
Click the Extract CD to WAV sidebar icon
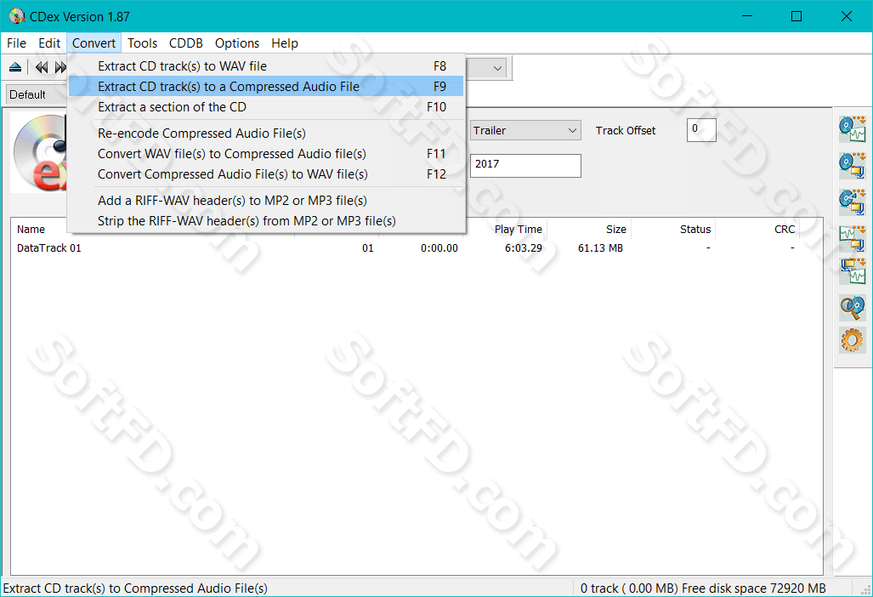853,129
